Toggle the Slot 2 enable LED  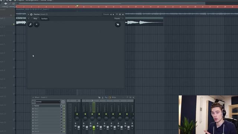pyautogui.click(x=64, y=109)
